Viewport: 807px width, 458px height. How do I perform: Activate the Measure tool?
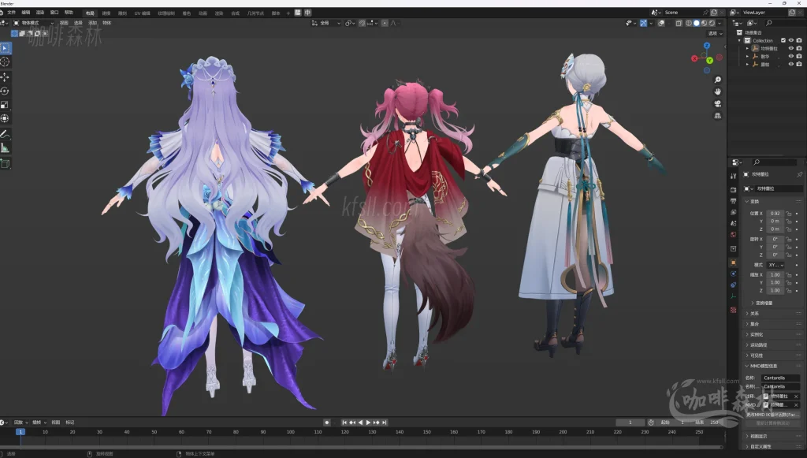(6, 149)
